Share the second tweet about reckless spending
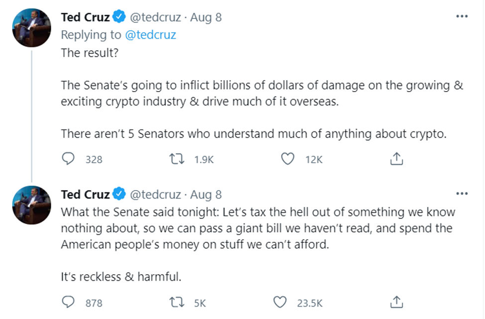This screenshot has height=319, width=485. 396,302
